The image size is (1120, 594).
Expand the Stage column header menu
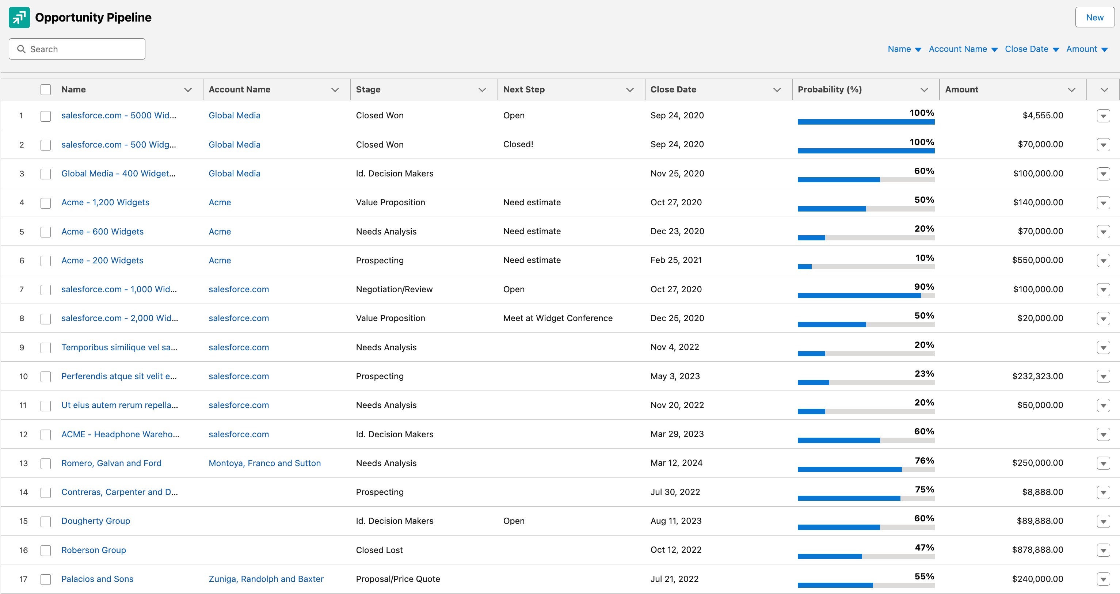482,90
